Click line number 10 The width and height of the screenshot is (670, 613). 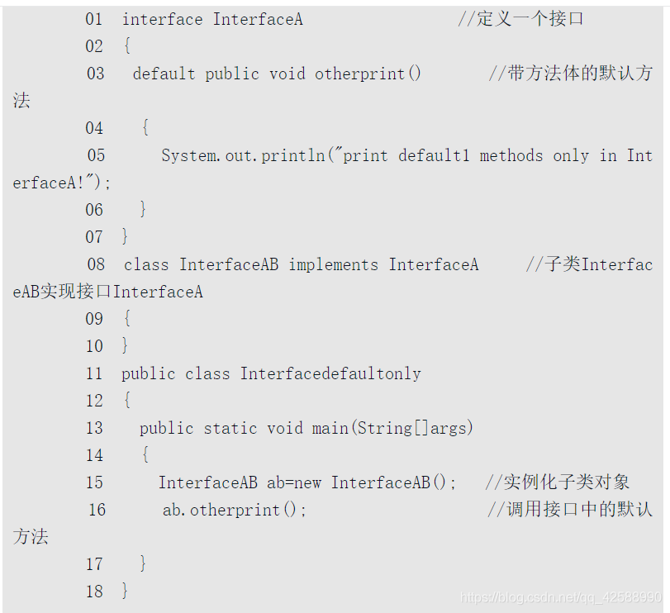tap(94, 346)
